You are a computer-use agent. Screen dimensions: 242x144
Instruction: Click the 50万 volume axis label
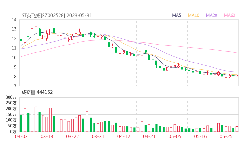coord(12,126)
